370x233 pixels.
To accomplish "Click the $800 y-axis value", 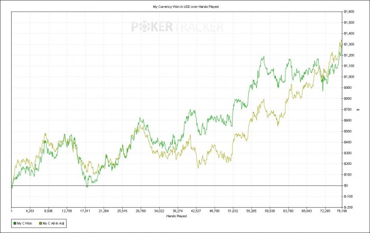I will pos(348,98).
